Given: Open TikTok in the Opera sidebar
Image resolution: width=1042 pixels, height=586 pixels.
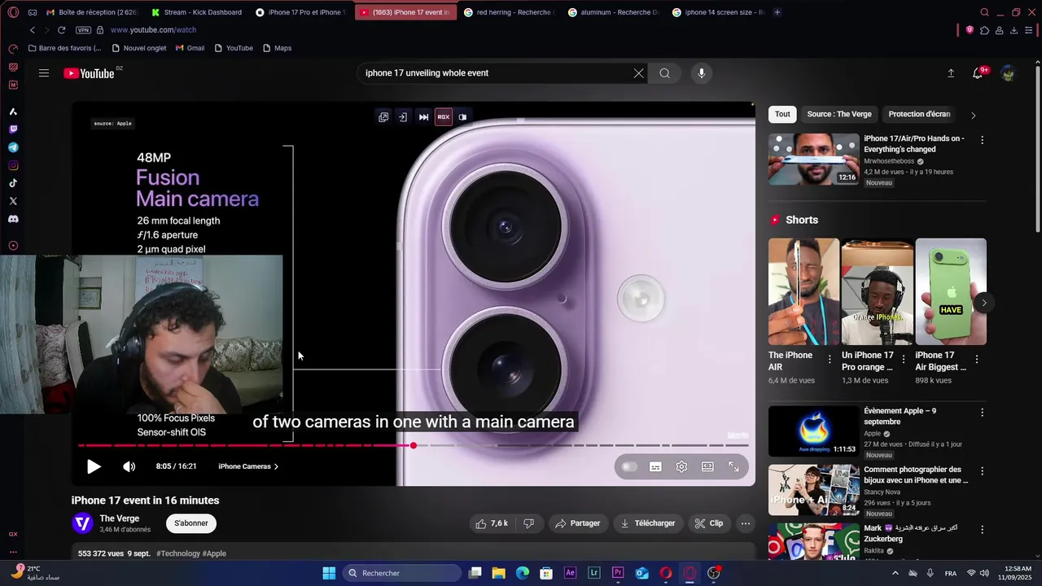Looking at the screenshot, I should 13,183.
